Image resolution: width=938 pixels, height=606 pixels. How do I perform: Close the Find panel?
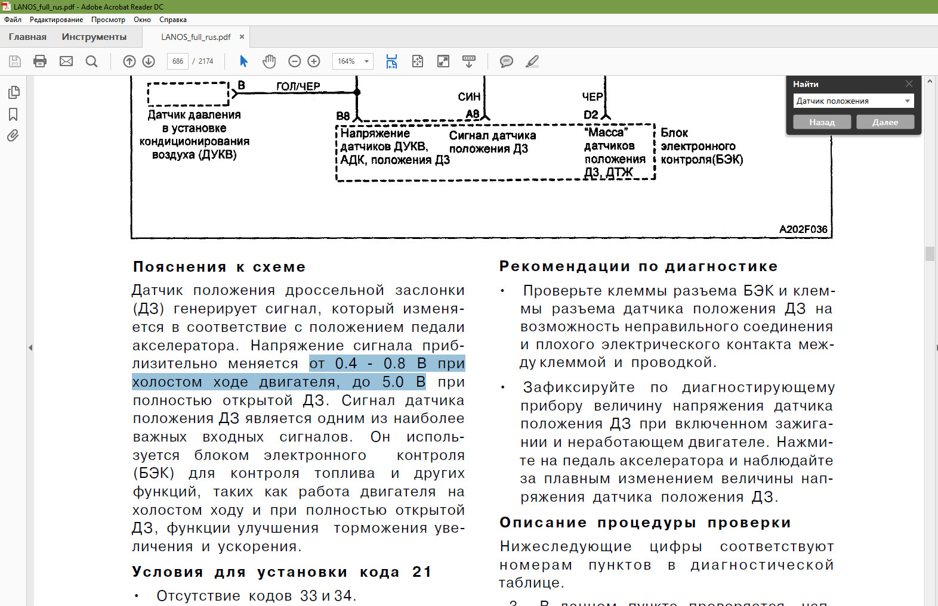(x=909, y=84)
